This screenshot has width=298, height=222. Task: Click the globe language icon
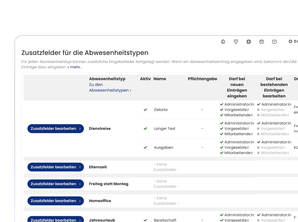[x=249, y=42]
